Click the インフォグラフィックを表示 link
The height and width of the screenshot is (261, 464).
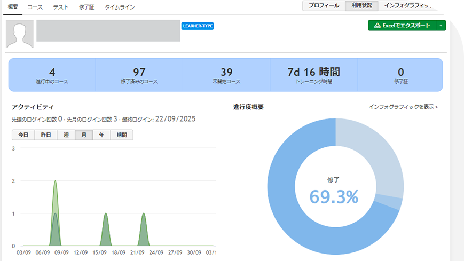pos(403,107)
